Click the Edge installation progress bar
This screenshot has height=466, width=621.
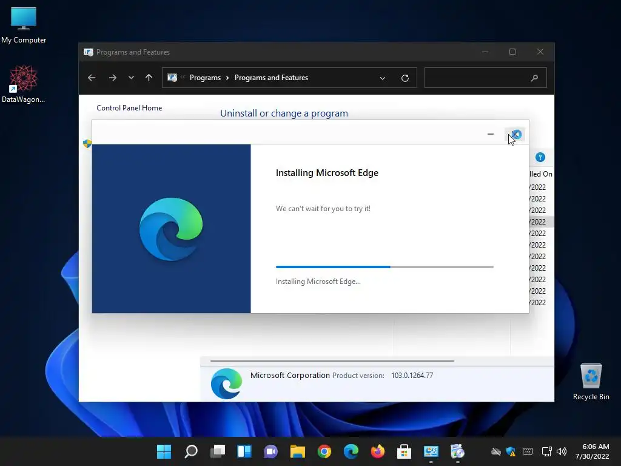coord(384,267)
